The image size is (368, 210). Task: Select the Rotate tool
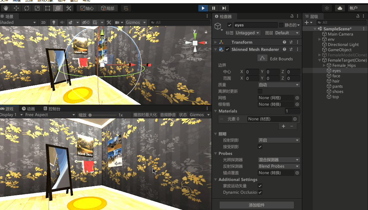27,8
